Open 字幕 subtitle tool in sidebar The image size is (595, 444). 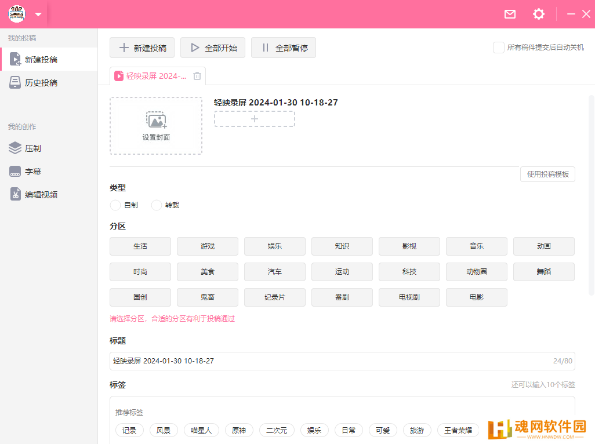[x=32, y=172]
